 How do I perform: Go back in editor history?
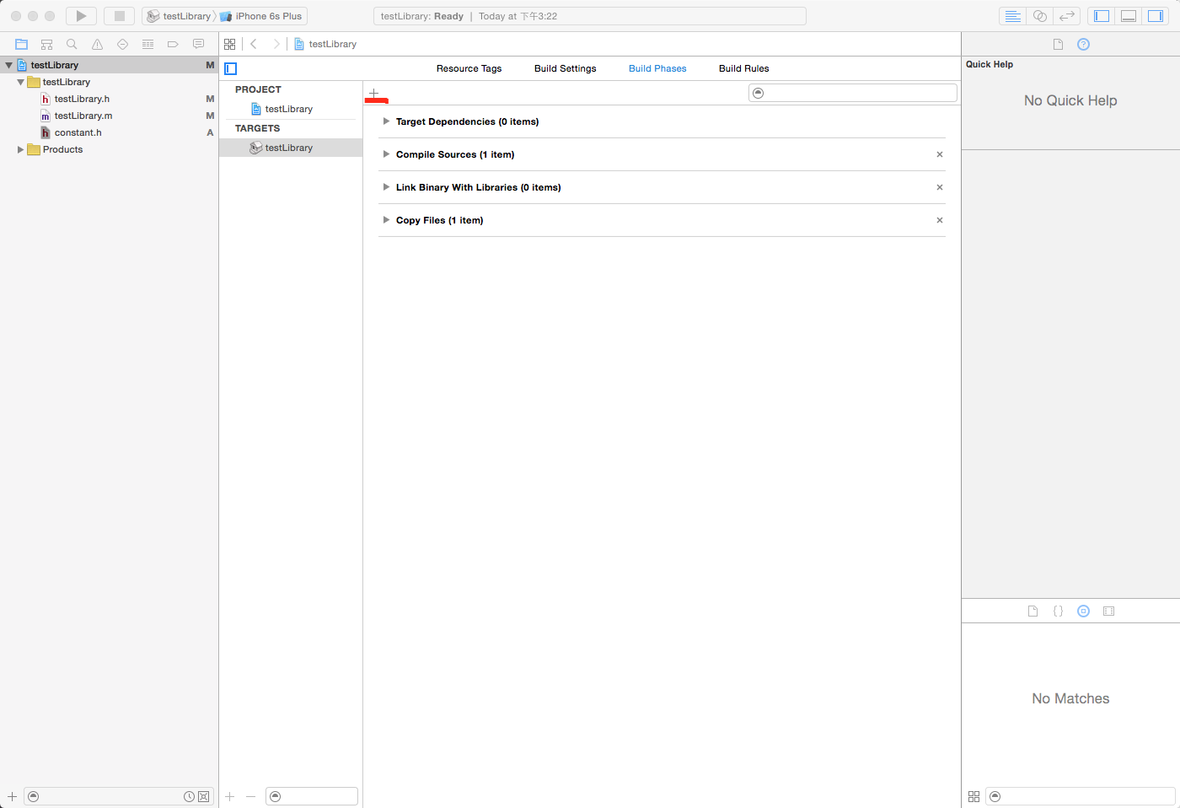[x=254, y=44]
